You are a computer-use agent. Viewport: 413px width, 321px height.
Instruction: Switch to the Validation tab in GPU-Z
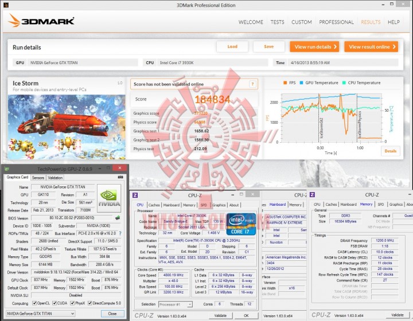coord(55,178)
